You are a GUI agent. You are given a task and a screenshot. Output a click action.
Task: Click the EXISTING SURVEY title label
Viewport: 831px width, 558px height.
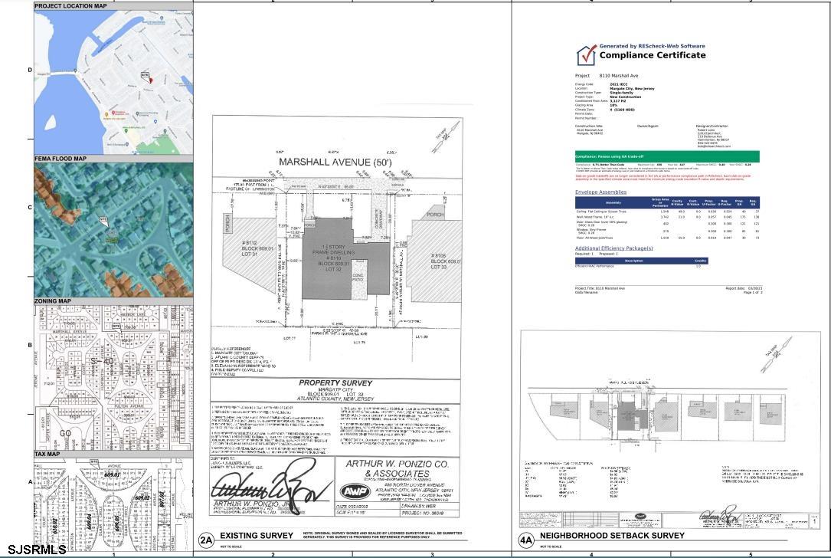point(256,535)
